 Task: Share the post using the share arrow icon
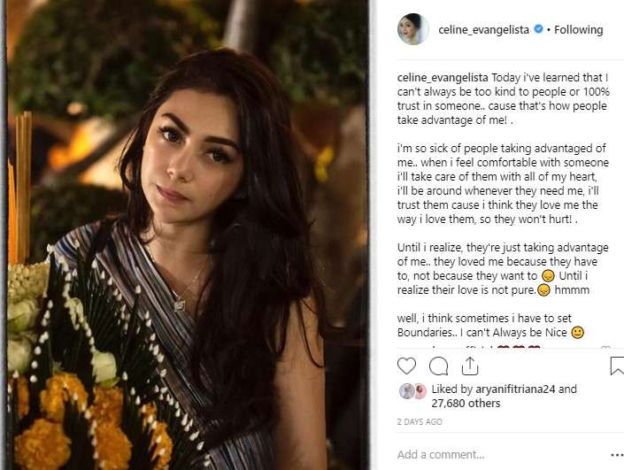469,365
